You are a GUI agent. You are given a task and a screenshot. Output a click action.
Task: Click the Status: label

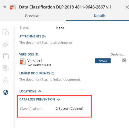tap(24, 28)
